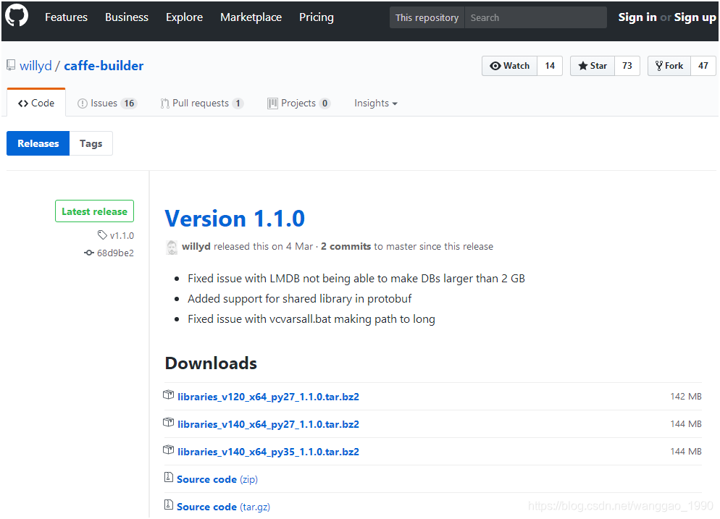The width and height of the screenshot is (720, 519).
Task: Download libraries_v140_x64_py27_1.1.0.tar.bz2
Action: tap(268, 424)
